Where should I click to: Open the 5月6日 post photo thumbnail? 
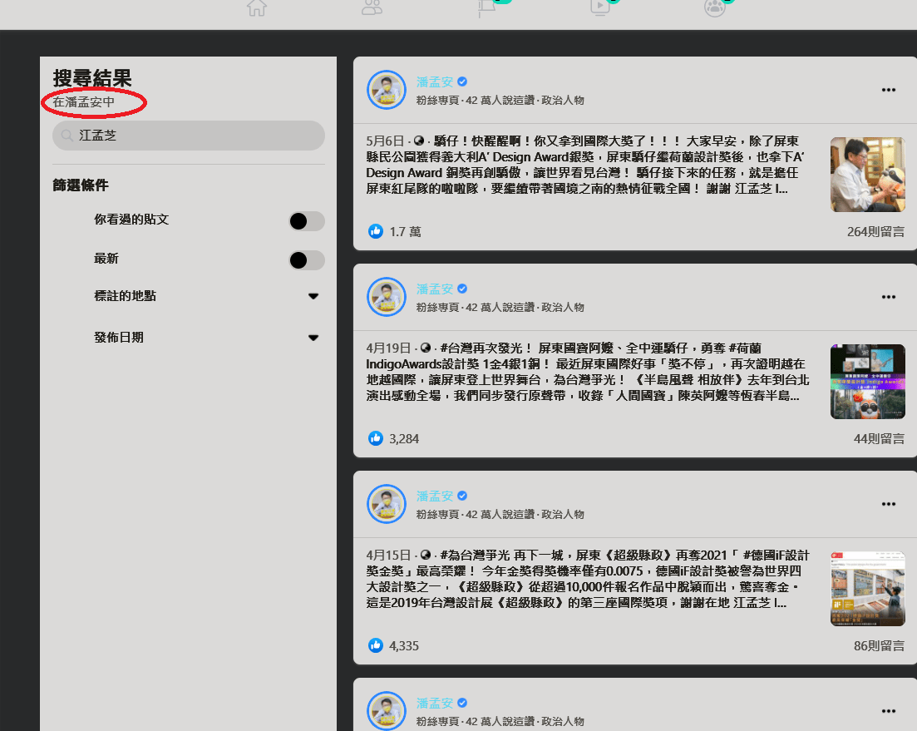click(x=868, y=175)
